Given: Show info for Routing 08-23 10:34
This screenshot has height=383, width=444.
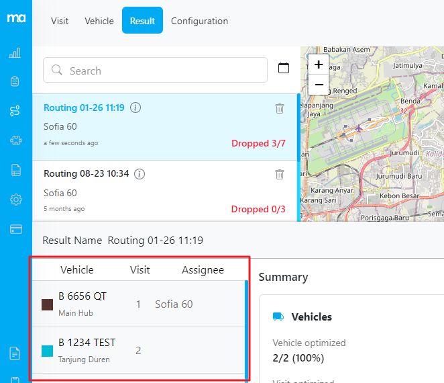Looking at the screenshot, I should pos(140,174).
